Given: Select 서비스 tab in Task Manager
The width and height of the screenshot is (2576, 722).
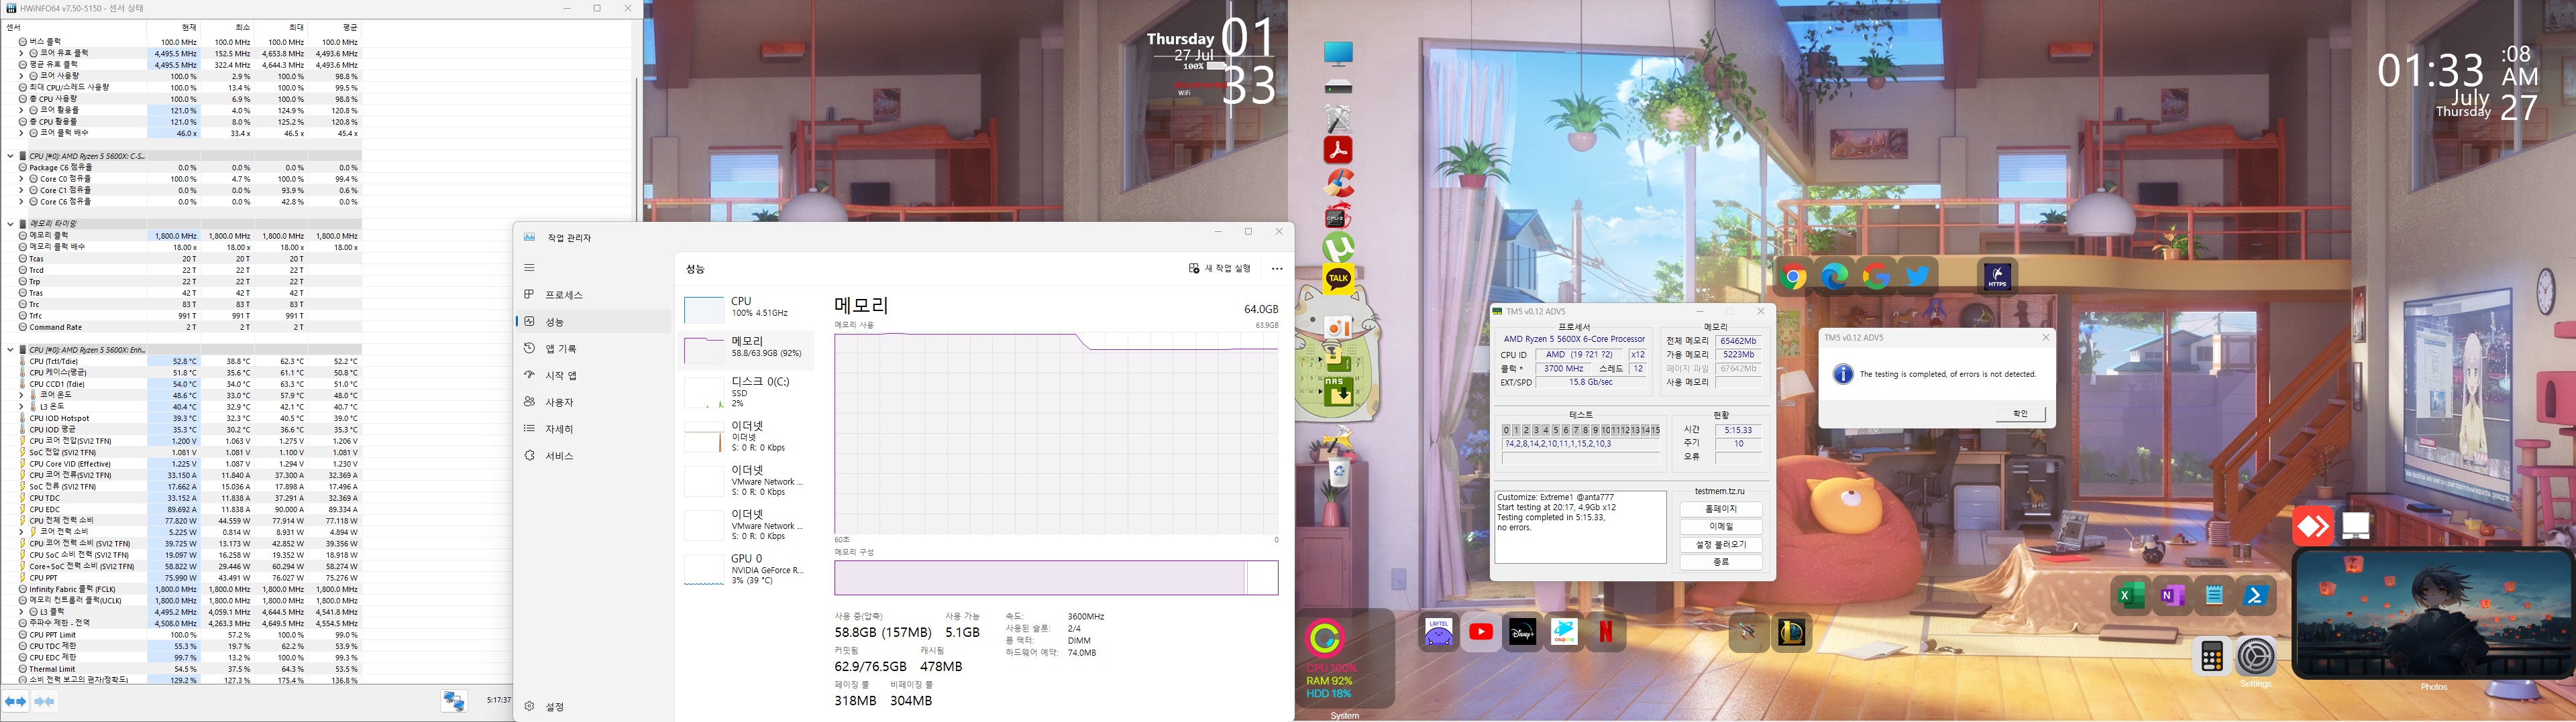Looking at the screenshot, I should tap(594, 456).
